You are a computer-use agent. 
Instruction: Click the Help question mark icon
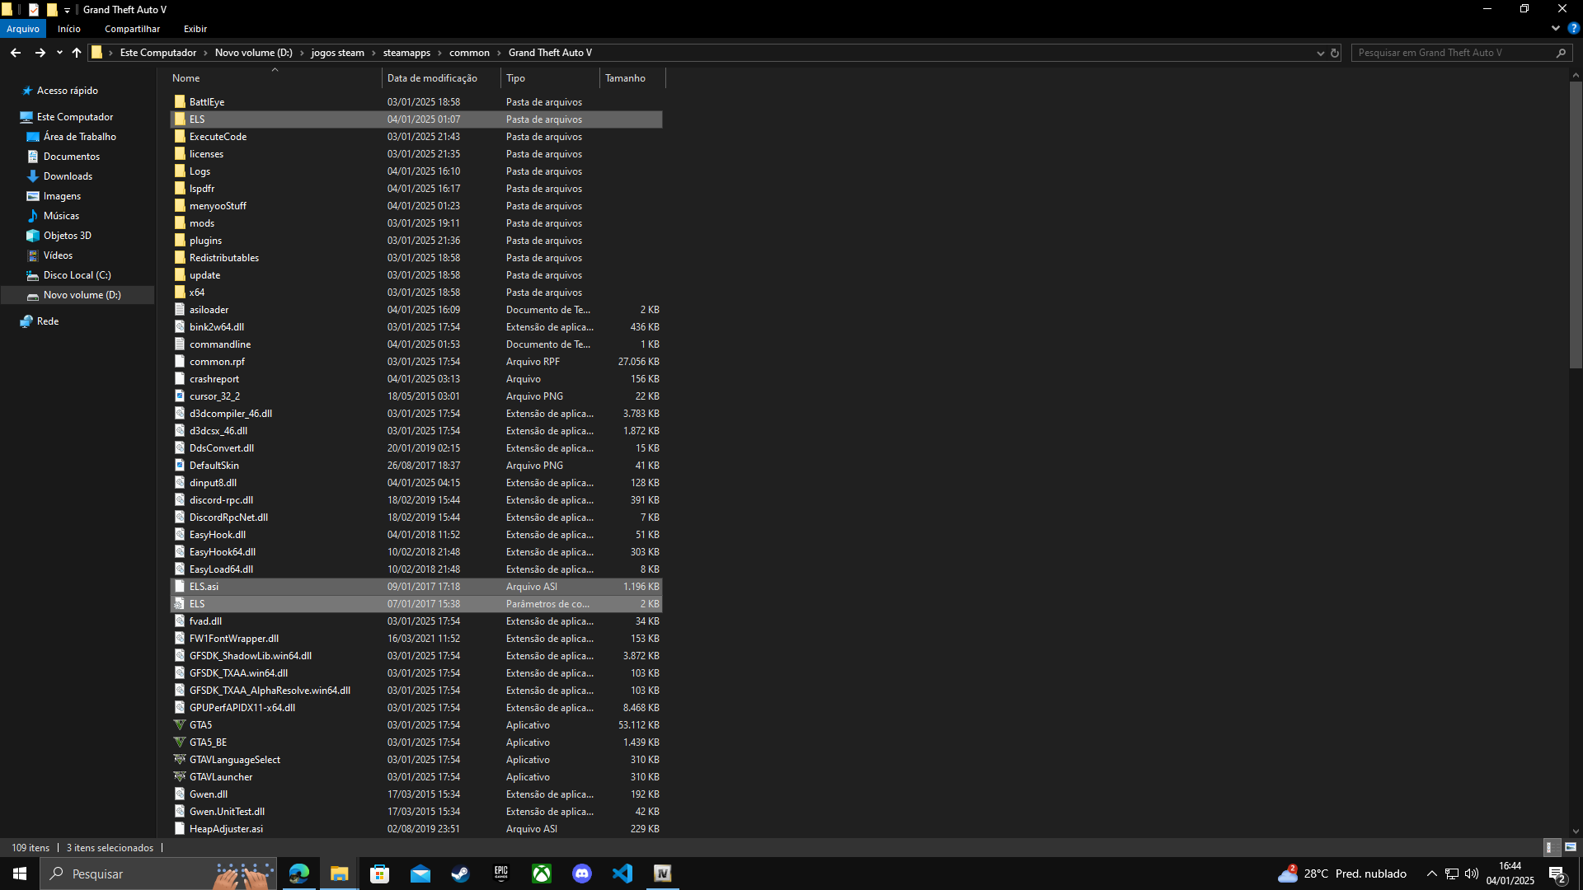coord(1573,28)
